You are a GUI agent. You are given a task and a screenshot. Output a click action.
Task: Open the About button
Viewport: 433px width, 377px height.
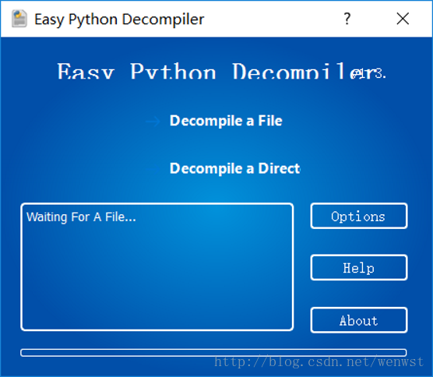(359, 320)
